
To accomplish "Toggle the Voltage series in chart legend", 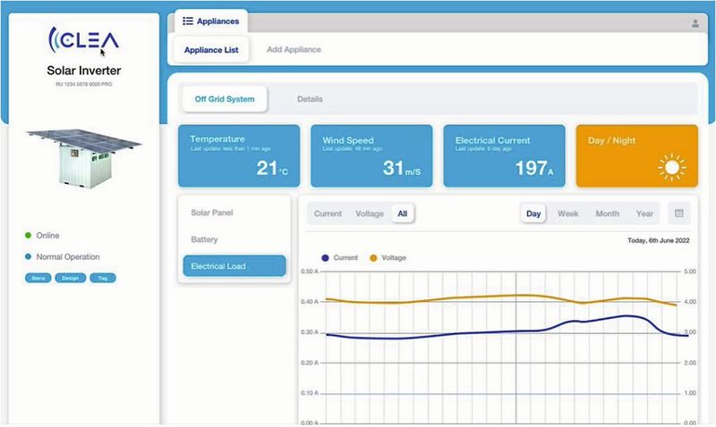I will (388, 257).
